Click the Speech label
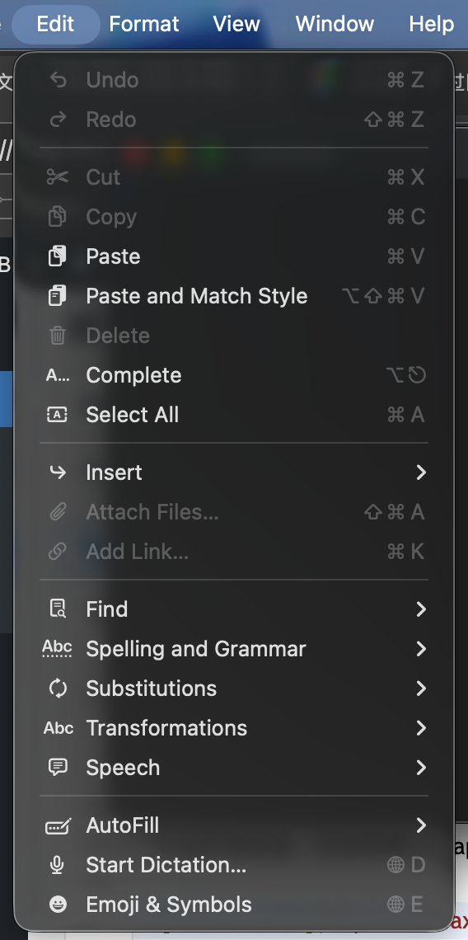The width and height of the screenshot is (468, 940). click(123, 768)
